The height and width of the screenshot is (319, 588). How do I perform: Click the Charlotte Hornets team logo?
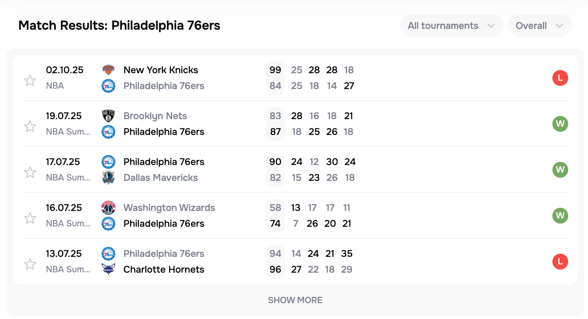[108, 270]
